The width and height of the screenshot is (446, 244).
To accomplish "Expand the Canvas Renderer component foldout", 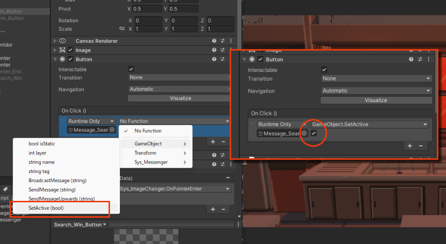I will [55, 41].
